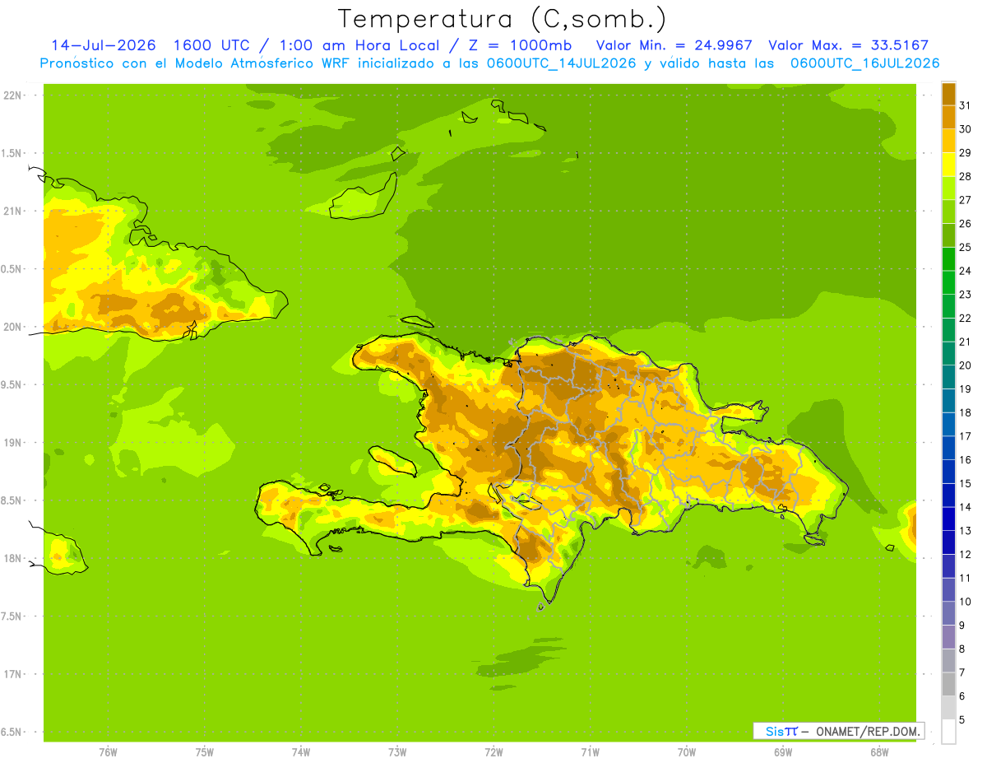Click the '27' value on color legend
Viewport: 987px width, 763px height.
[966, 199]
